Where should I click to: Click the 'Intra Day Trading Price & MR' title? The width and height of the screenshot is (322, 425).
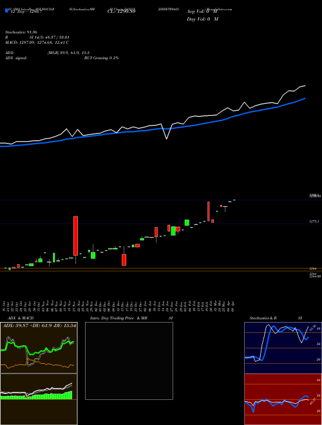(x=118, y=318)
